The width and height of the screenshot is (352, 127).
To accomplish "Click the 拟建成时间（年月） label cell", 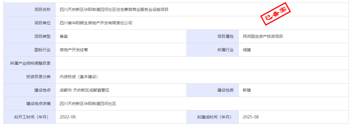I will pyautogui.click(x=213, y=117).
